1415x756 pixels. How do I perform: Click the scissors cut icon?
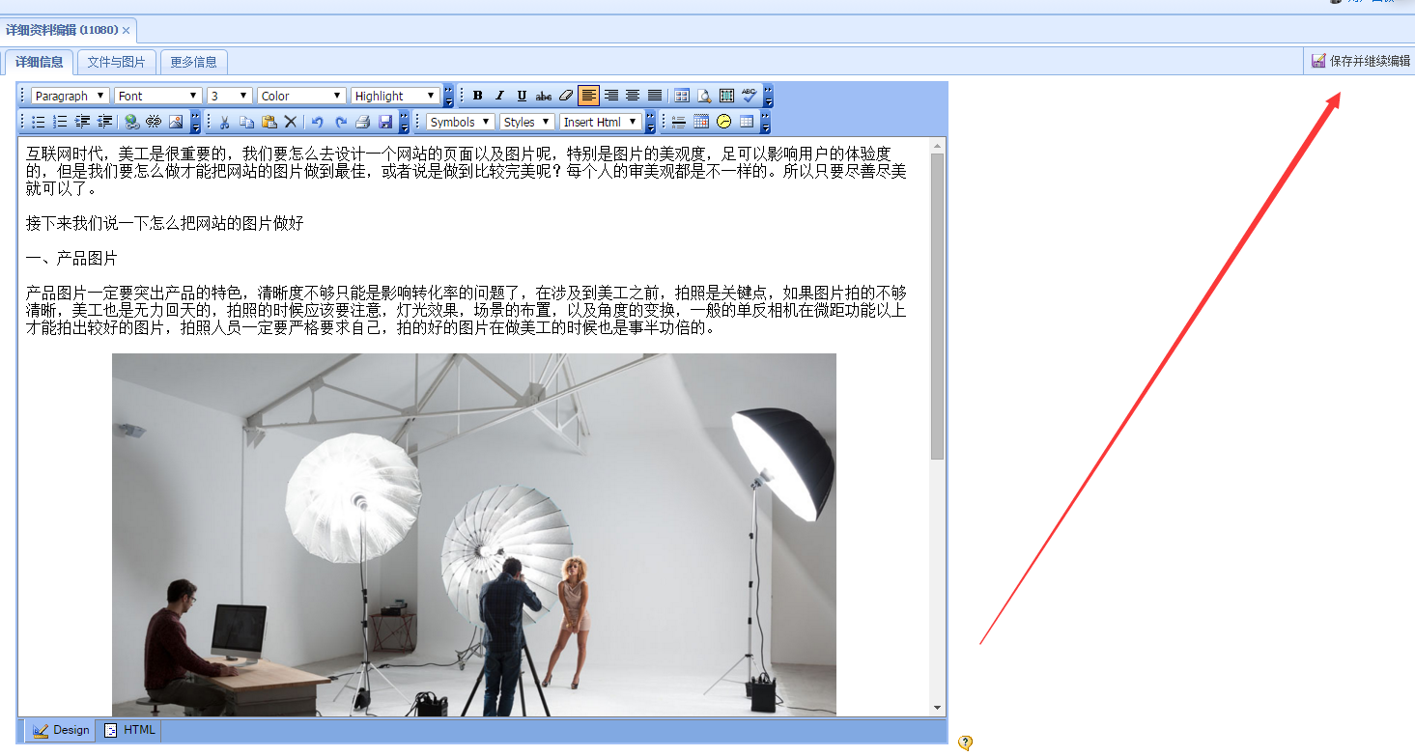[x=224, y=122]
